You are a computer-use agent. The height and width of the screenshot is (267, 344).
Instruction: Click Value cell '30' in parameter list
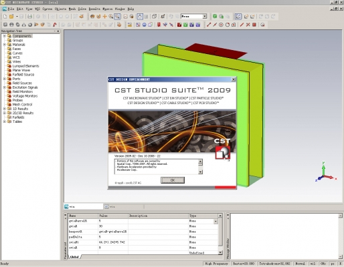113,226
